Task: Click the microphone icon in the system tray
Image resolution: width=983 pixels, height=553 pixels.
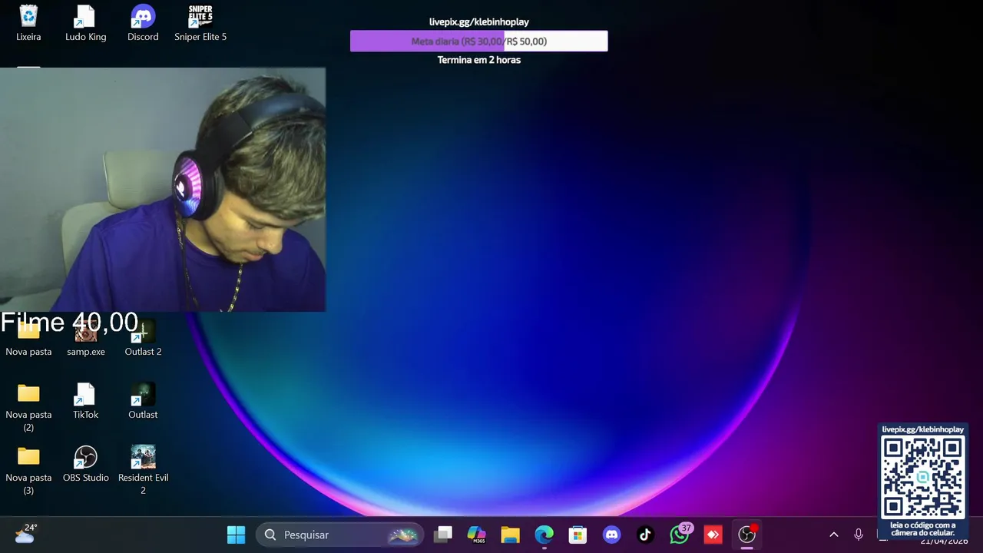Action: (x=859, y=535)
